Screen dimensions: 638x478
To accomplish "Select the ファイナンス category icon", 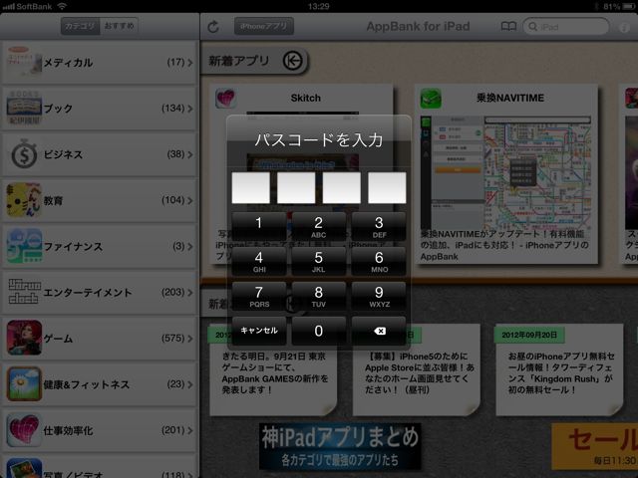I will (24, 246).
